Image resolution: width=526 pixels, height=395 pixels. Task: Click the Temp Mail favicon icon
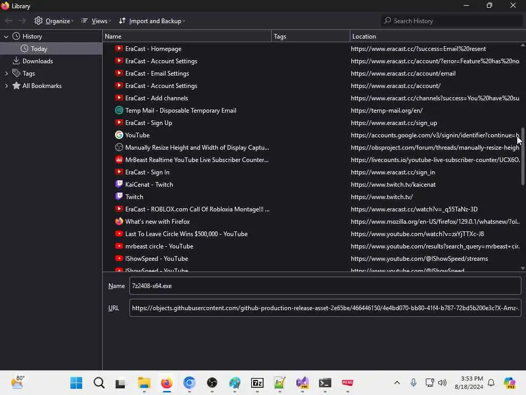coord(119,110)
